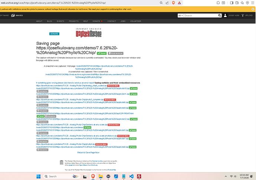The width and height of the screenshot is (256, 180).
Task: Open the DONATE menu item with heart
Action: point(98,21)
